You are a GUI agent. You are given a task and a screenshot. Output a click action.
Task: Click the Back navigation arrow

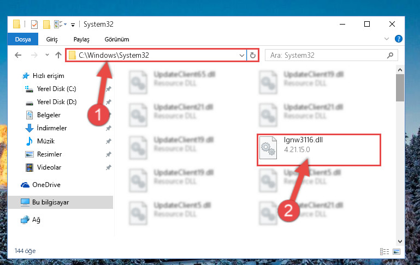[x=18, y=55]
